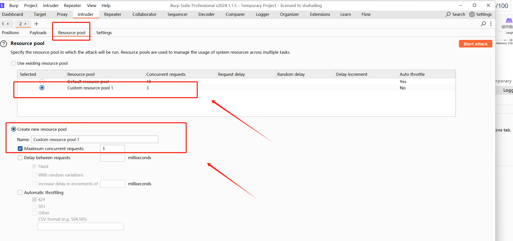Viewport: 513px width, 241px height.
Task: Select With random variations radio
Action: [x=34, y=175]
